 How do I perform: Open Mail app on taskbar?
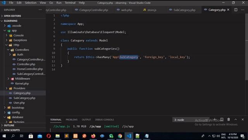[x=40, y=136]
